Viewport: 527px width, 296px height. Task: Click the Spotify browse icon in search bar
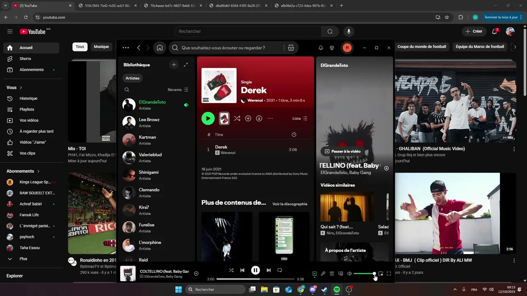(291, 48)
